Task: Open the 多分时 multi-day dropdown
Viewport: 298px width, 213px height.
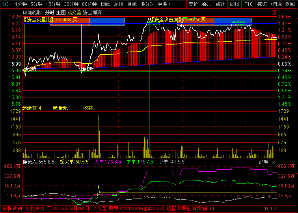Action: [x=147, y=4]
